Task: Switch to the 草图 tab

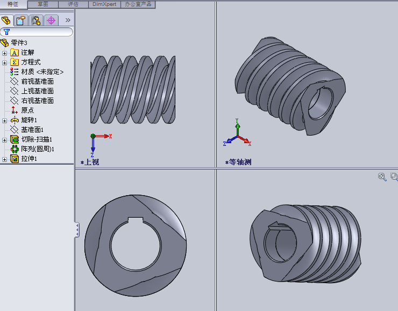Action: 43,4
